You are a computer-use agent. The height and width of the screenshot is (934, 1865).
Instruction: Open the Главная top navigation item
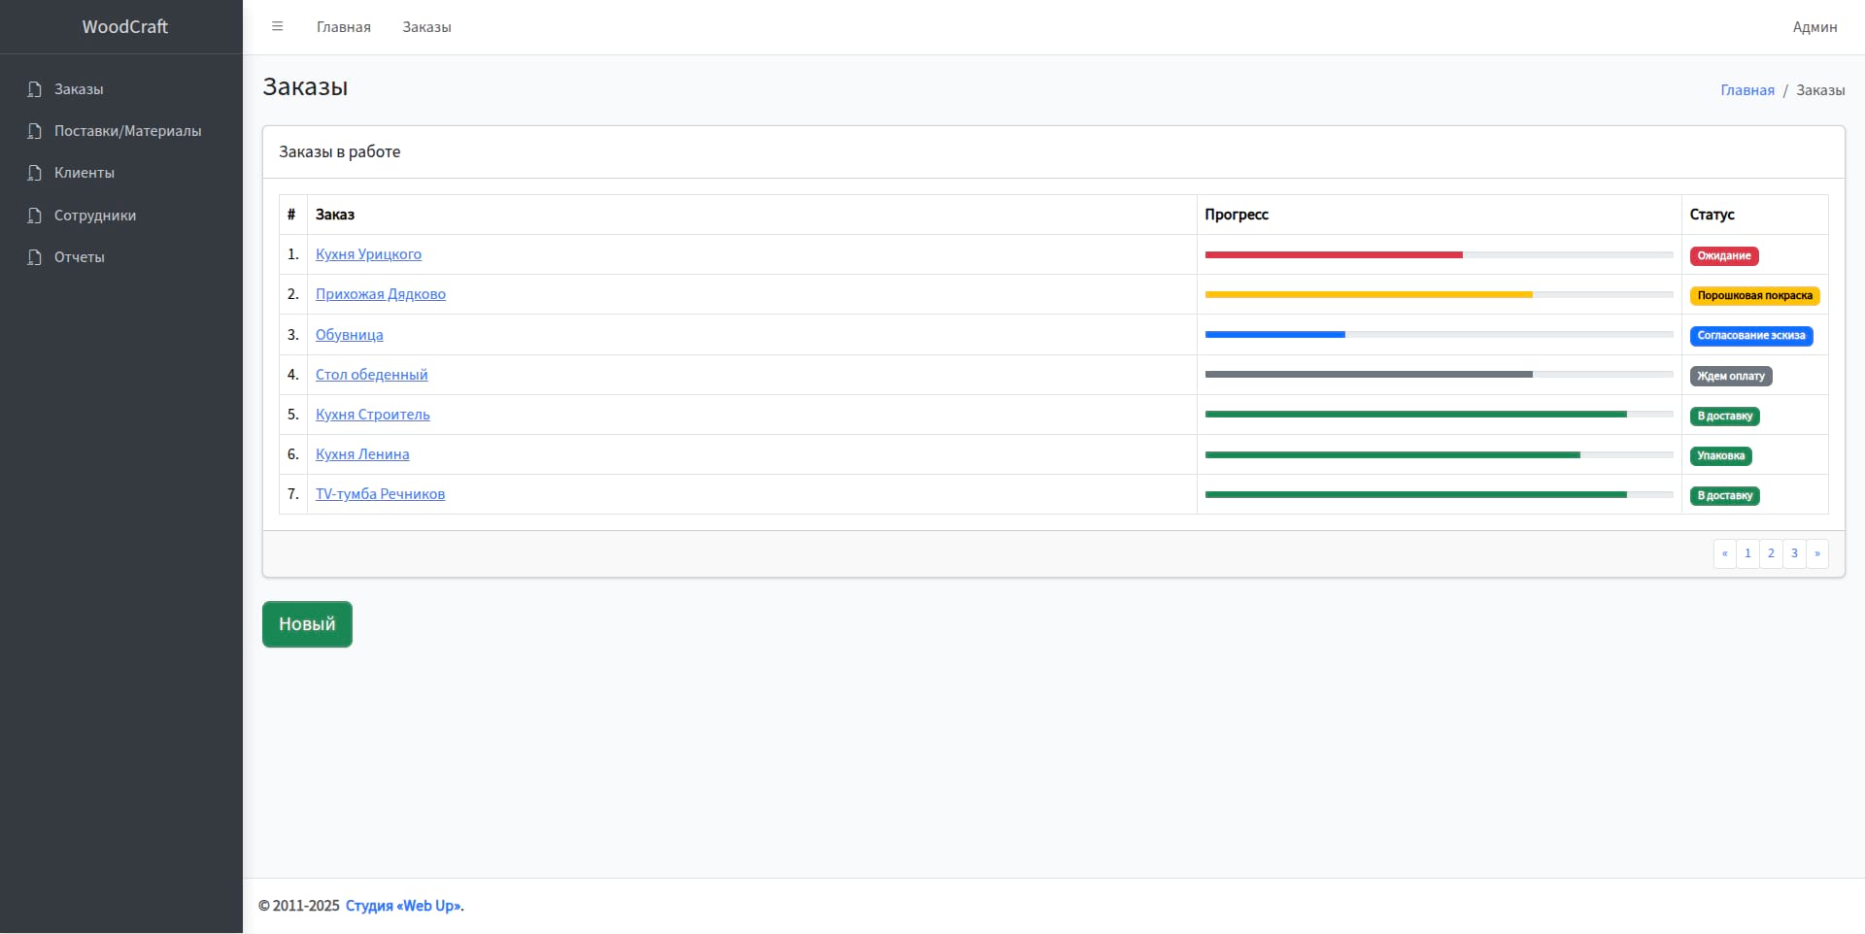pos(343,27)
